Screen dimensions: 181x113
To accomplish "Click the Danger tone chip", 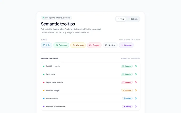I will pos(94,45).
